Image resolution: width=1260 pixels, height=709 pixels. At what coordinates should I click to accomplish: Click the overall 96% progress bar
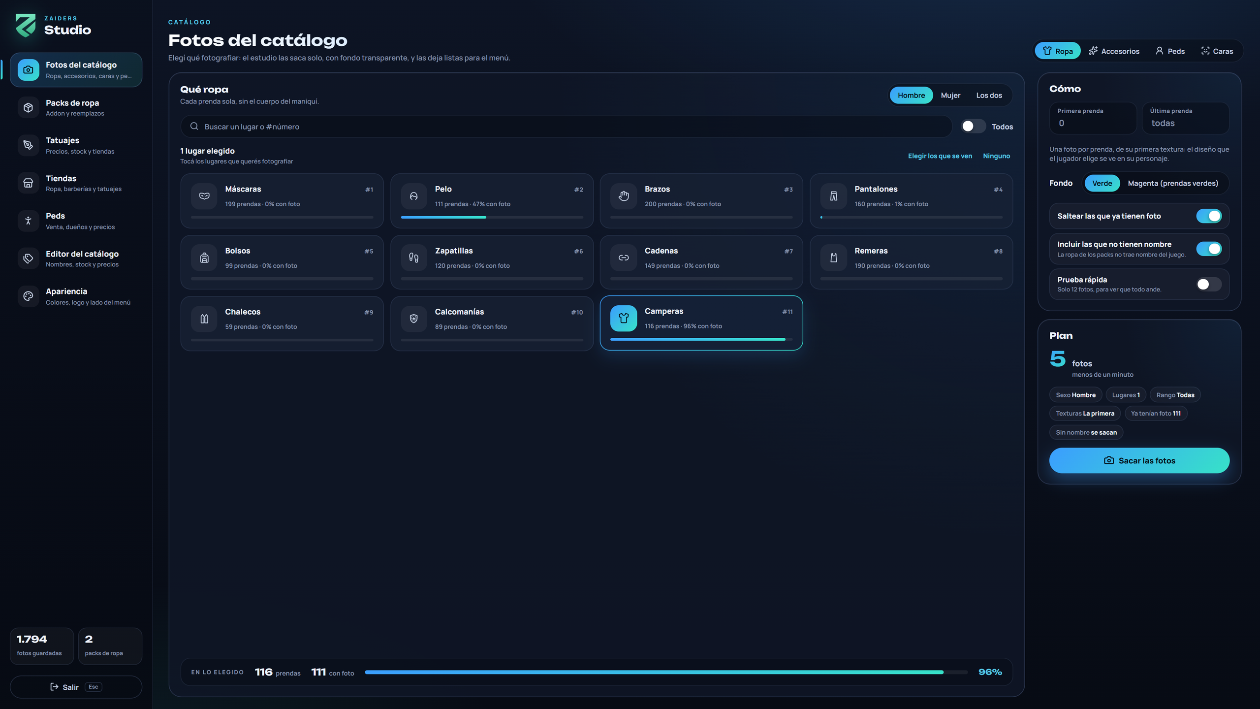click(666, 672)
